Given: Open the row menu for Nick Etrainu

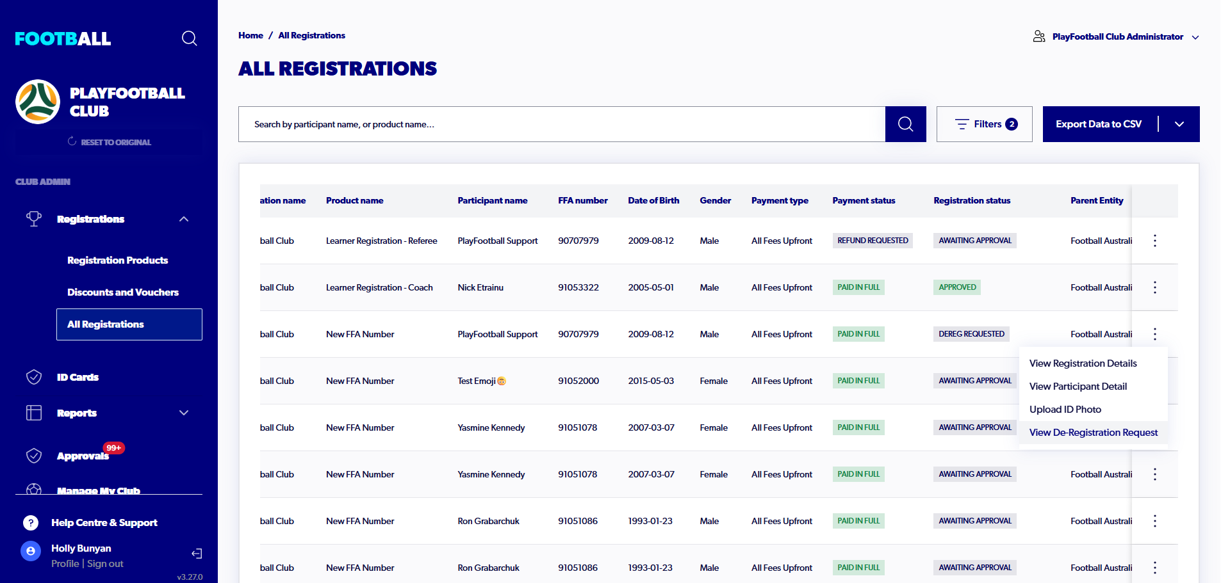Looking at the screenshot, I should [1155, 287].
